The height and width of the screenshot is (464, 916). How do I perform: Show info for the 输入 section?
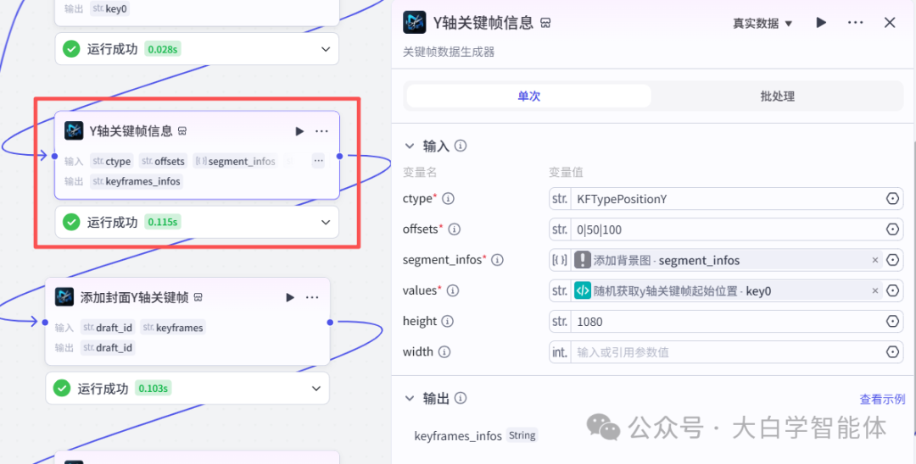tap(461, 146)
